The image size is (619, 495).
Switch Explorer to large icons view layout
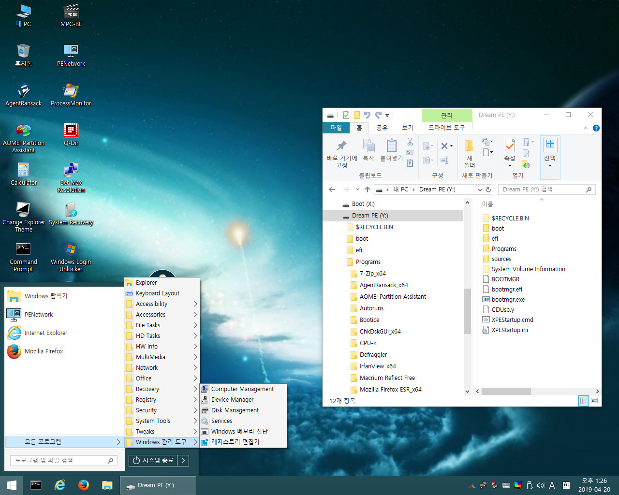click(594, 401)
